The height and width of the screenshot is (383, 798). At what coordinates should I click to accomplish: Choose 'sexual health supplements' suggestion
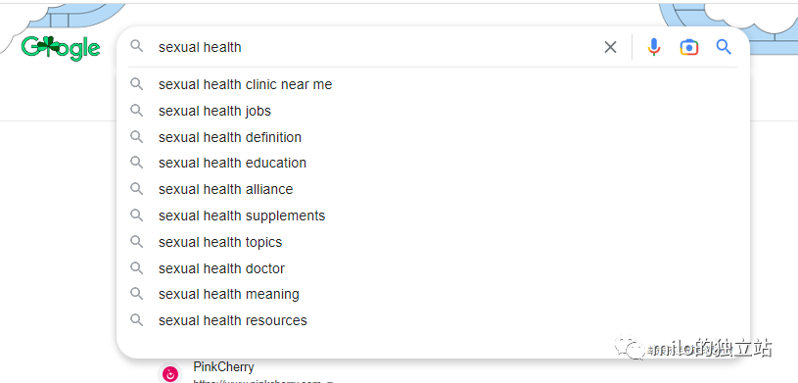pos(433,215)
